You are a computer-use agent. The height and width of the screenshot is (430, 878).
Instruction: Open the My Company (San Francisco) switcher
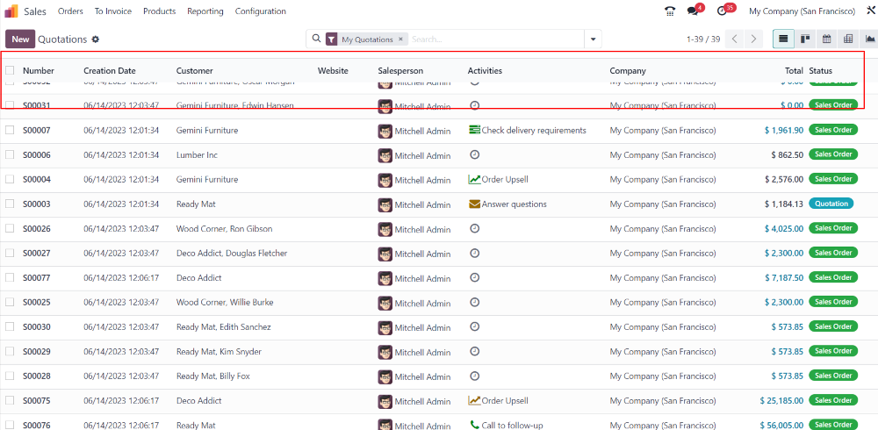tap(802, 11)
